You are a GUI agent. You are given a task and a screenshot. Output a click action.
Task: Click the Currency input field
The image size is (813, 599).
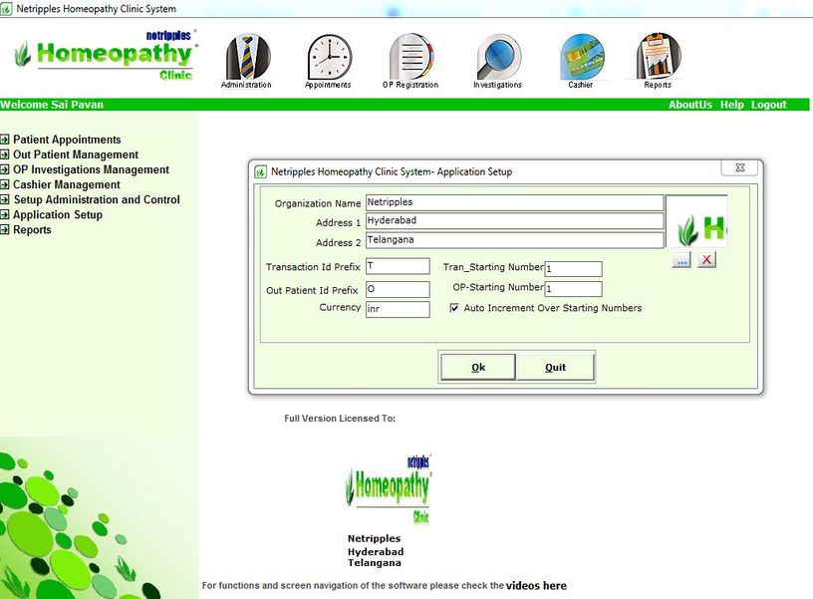pos(398,309)
